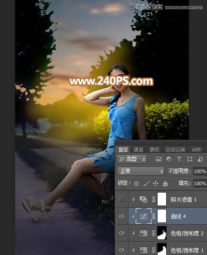
Task: Switch to the 通道 tab
Action: click(138, 150)
